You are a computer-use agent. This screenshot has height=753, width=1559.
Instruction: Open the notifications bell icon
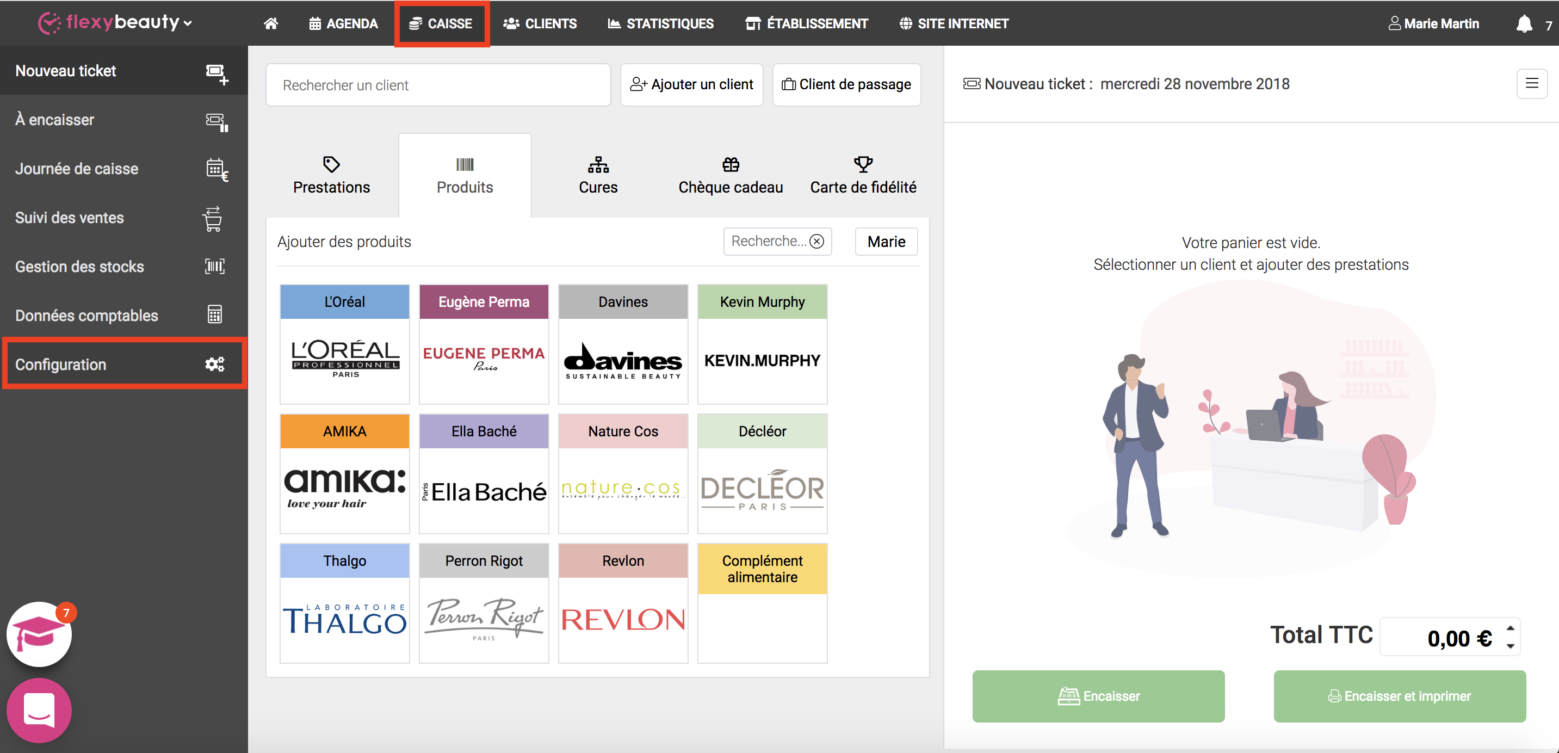pyautogui.click(x=1524, y=24)
